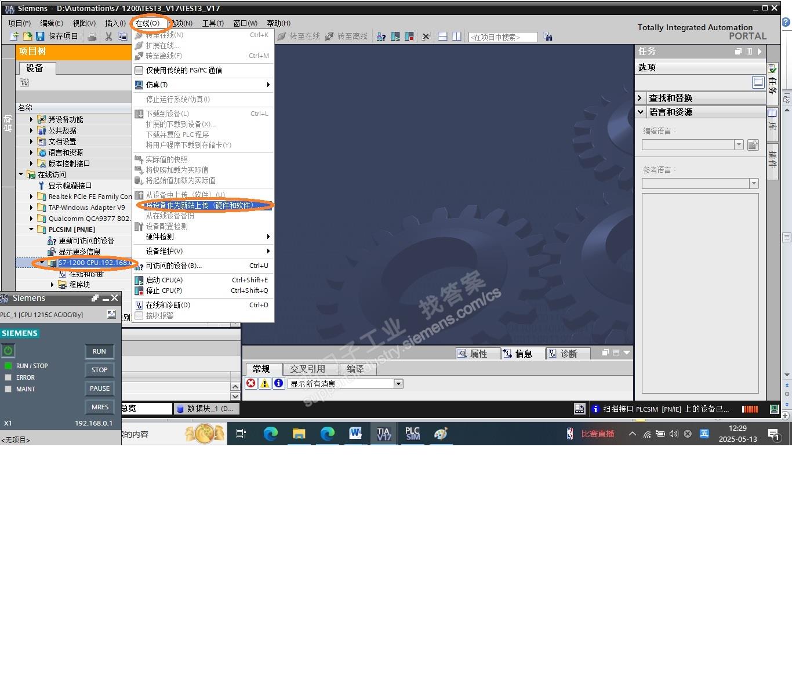Switch to the 属性 inspector tab

pos(478,354)
